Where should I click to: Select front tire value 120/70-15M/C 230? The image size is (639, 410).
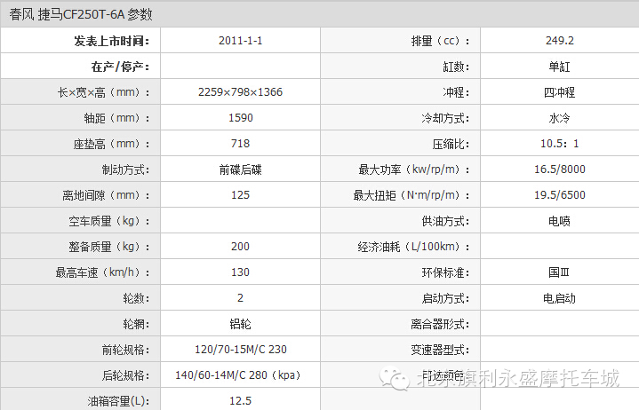point(241,350)
